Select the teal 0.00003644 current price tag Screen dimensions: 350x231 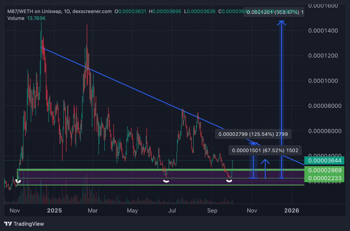pyautogui.click(x=324, y=160)
